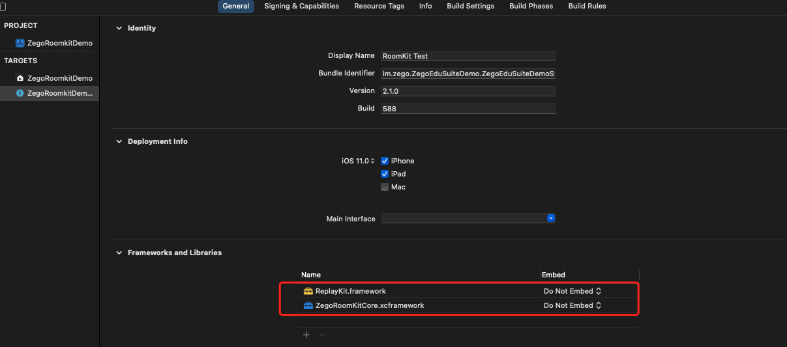Select the ZegoRoomkitDemo project row
The width and height of the screenshot is (787, 347).
coord(50,43)
